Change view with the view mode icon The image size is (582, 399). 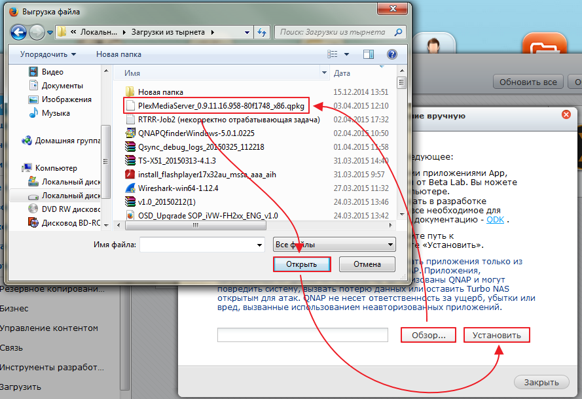coord(333,54)
